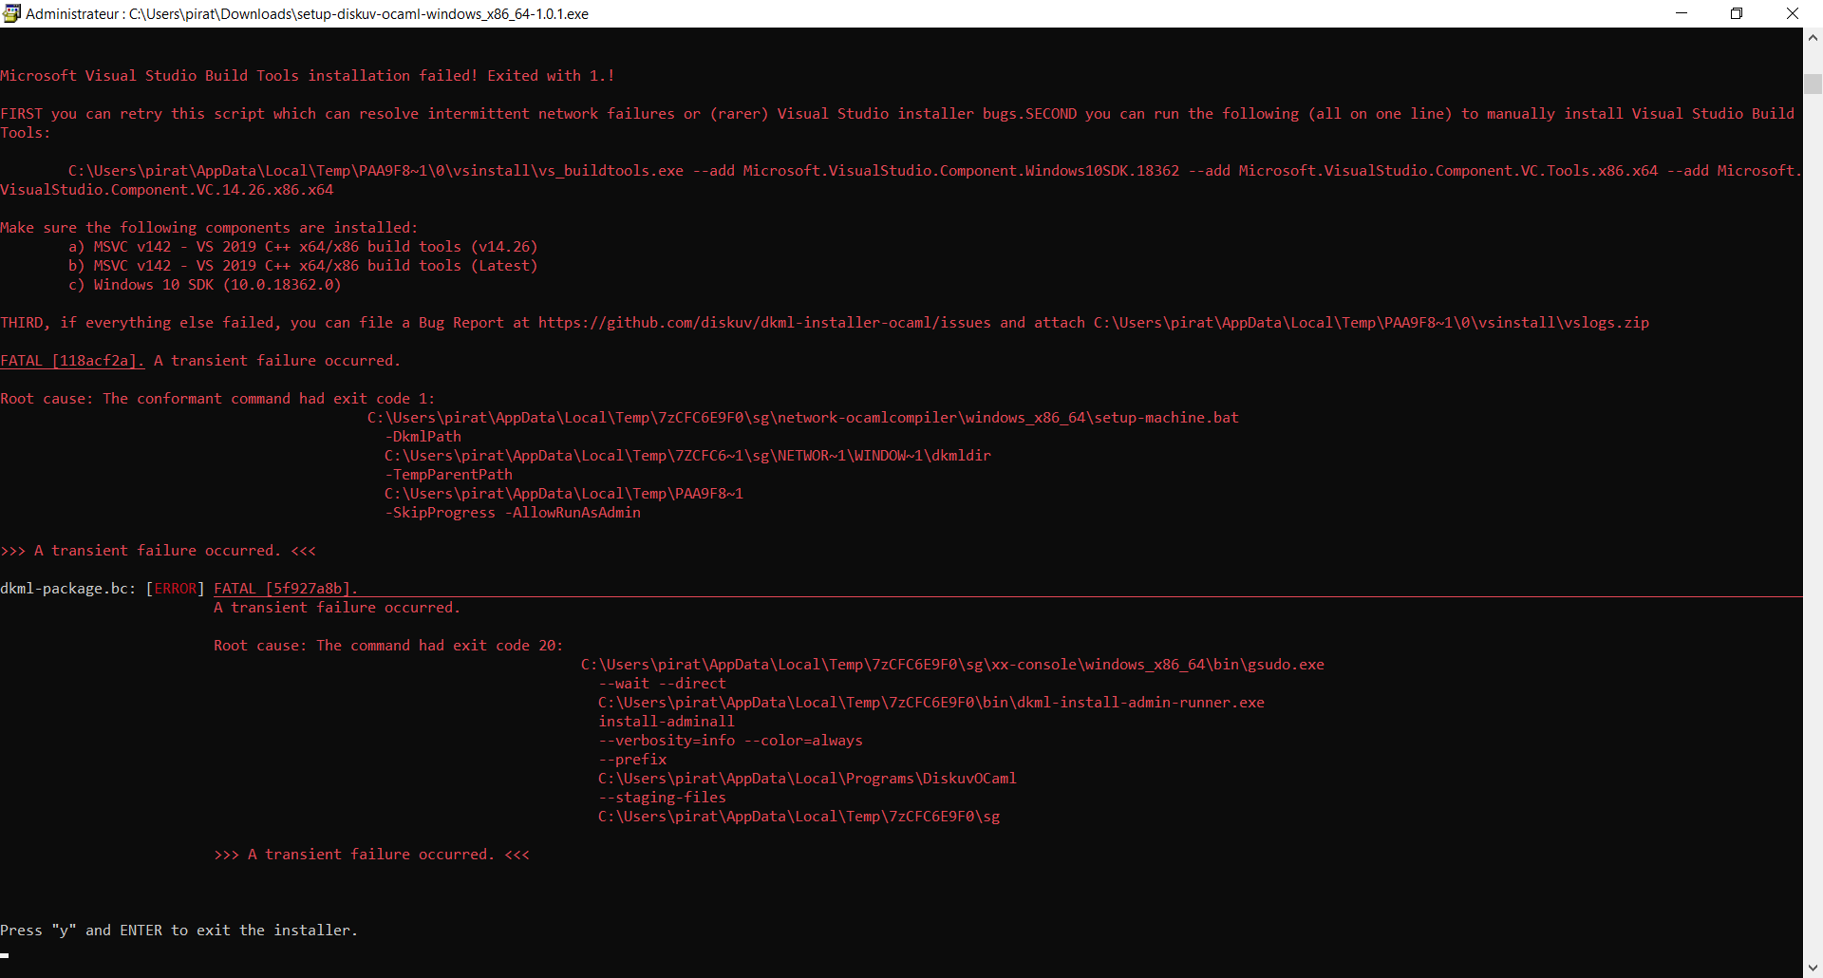The height and width of the screenshot is (978, 1823).
Task: Close the installer console window
Action: point(1793,13)
